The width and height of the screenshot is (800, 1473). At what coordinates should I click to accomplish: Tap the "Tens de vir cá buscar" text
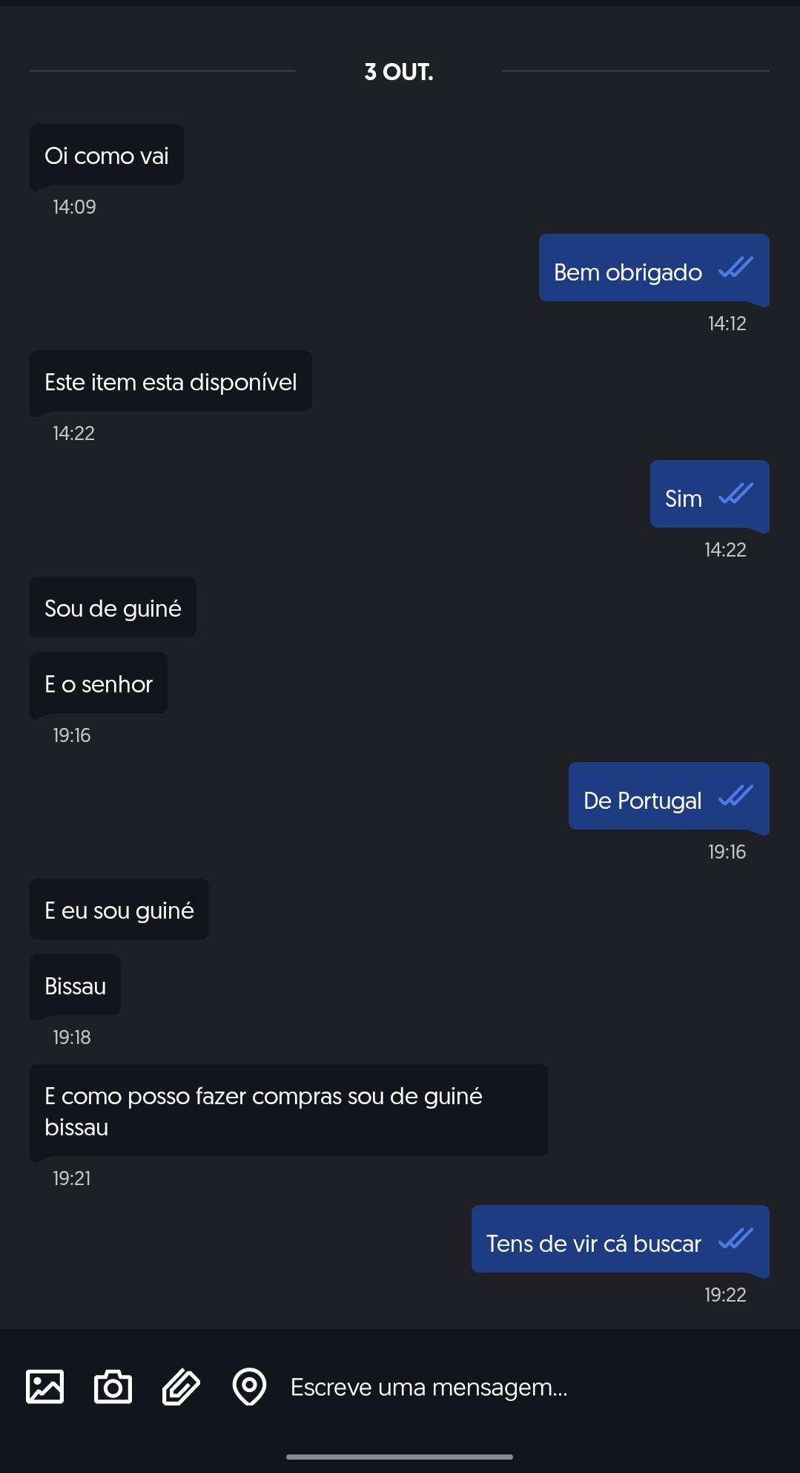point(593,1244)
